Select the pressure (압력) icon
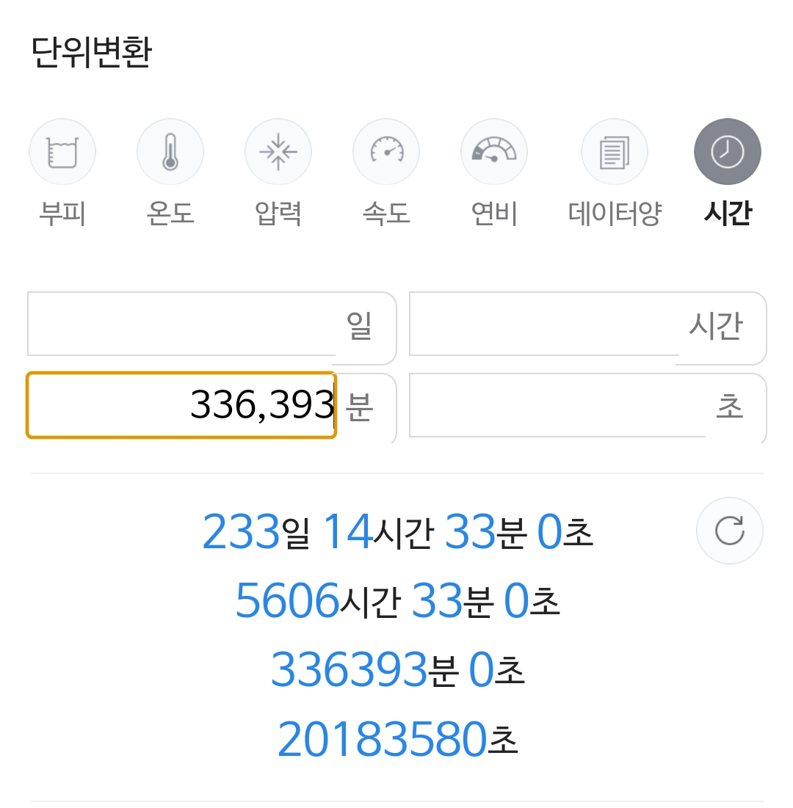The height and width of the screenshot is (808, 793). (278, 153)
